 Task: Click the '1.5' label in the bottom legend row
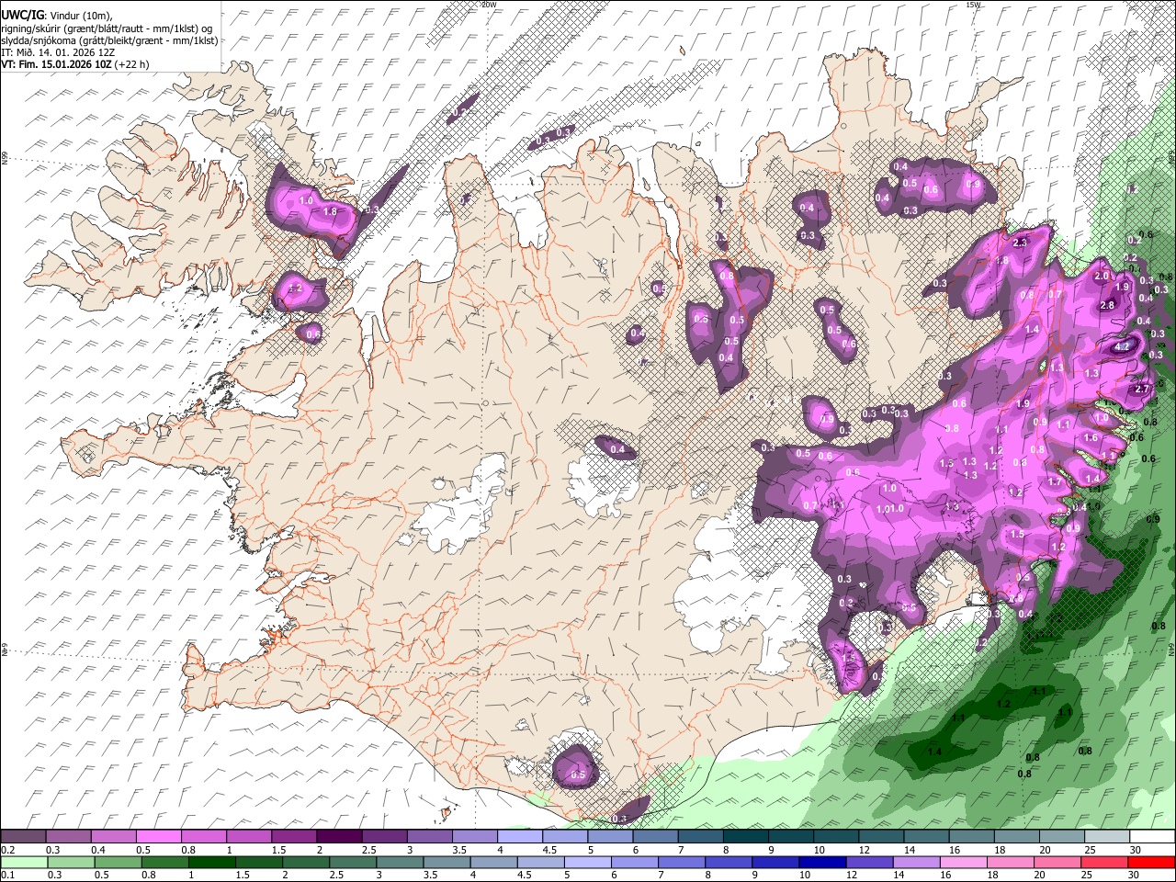tap(243, 876)
